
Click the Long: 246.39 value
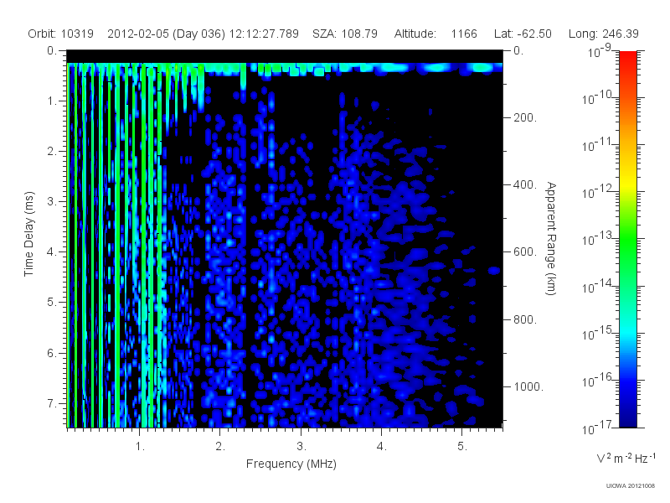603,34
